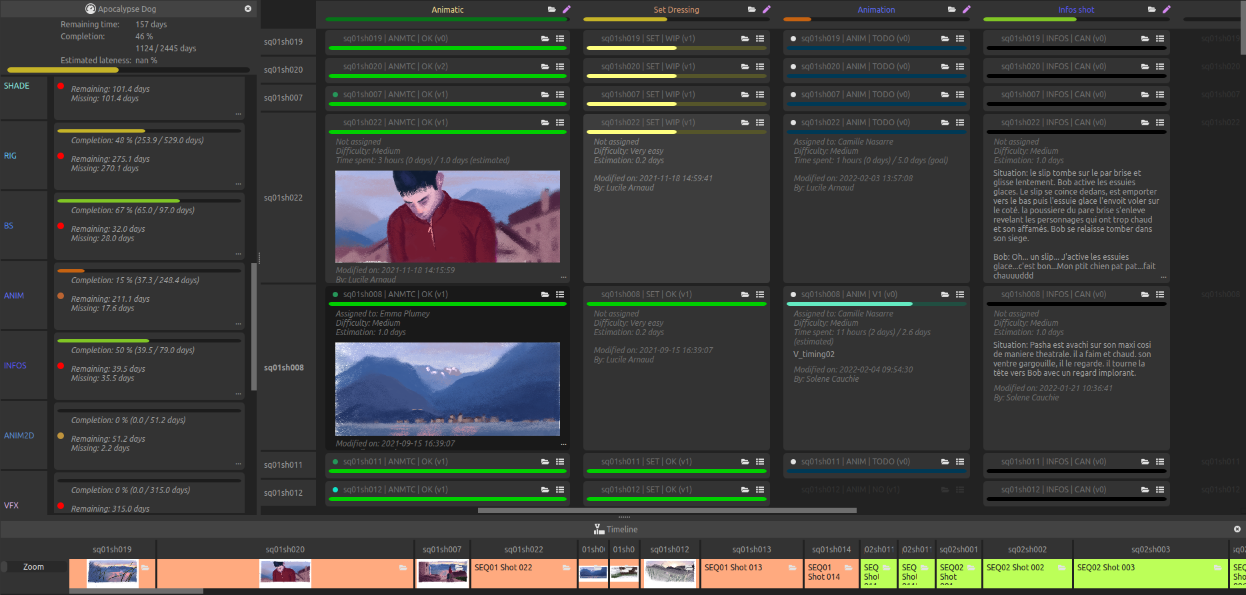
Task: Open the Animatic step folder in header
Action: point(551,9)
